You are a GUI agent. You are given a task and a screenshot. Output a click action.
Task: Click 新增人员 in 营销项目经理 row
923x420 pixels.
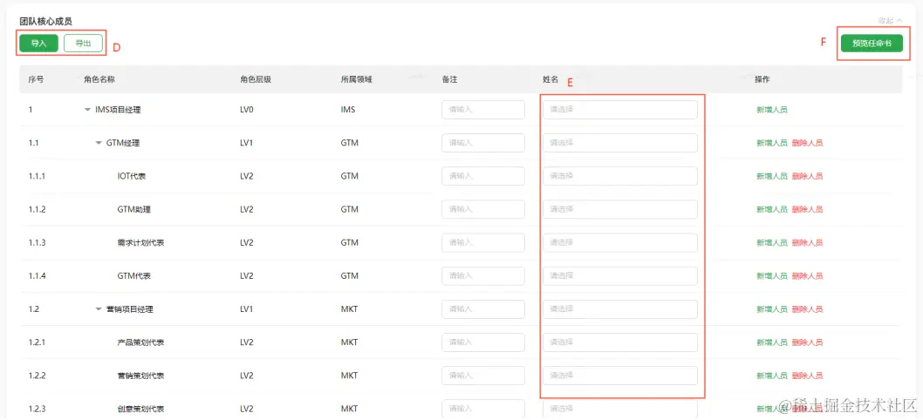click(x=772, y=309)
